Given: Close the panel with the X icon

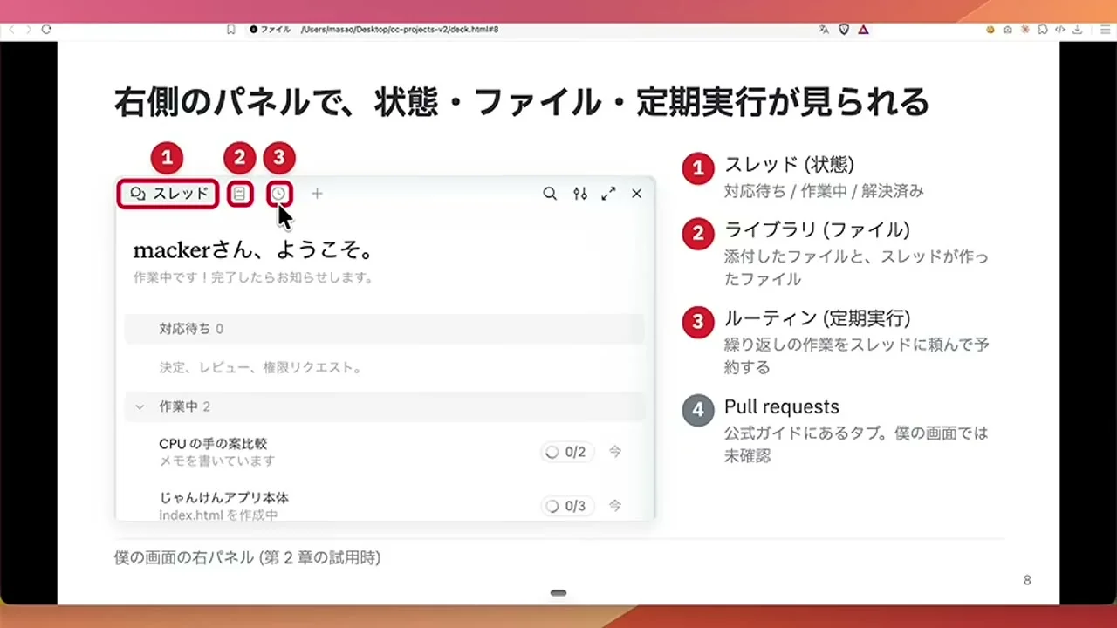Looking at the screenshot, I should coord(637,194).
